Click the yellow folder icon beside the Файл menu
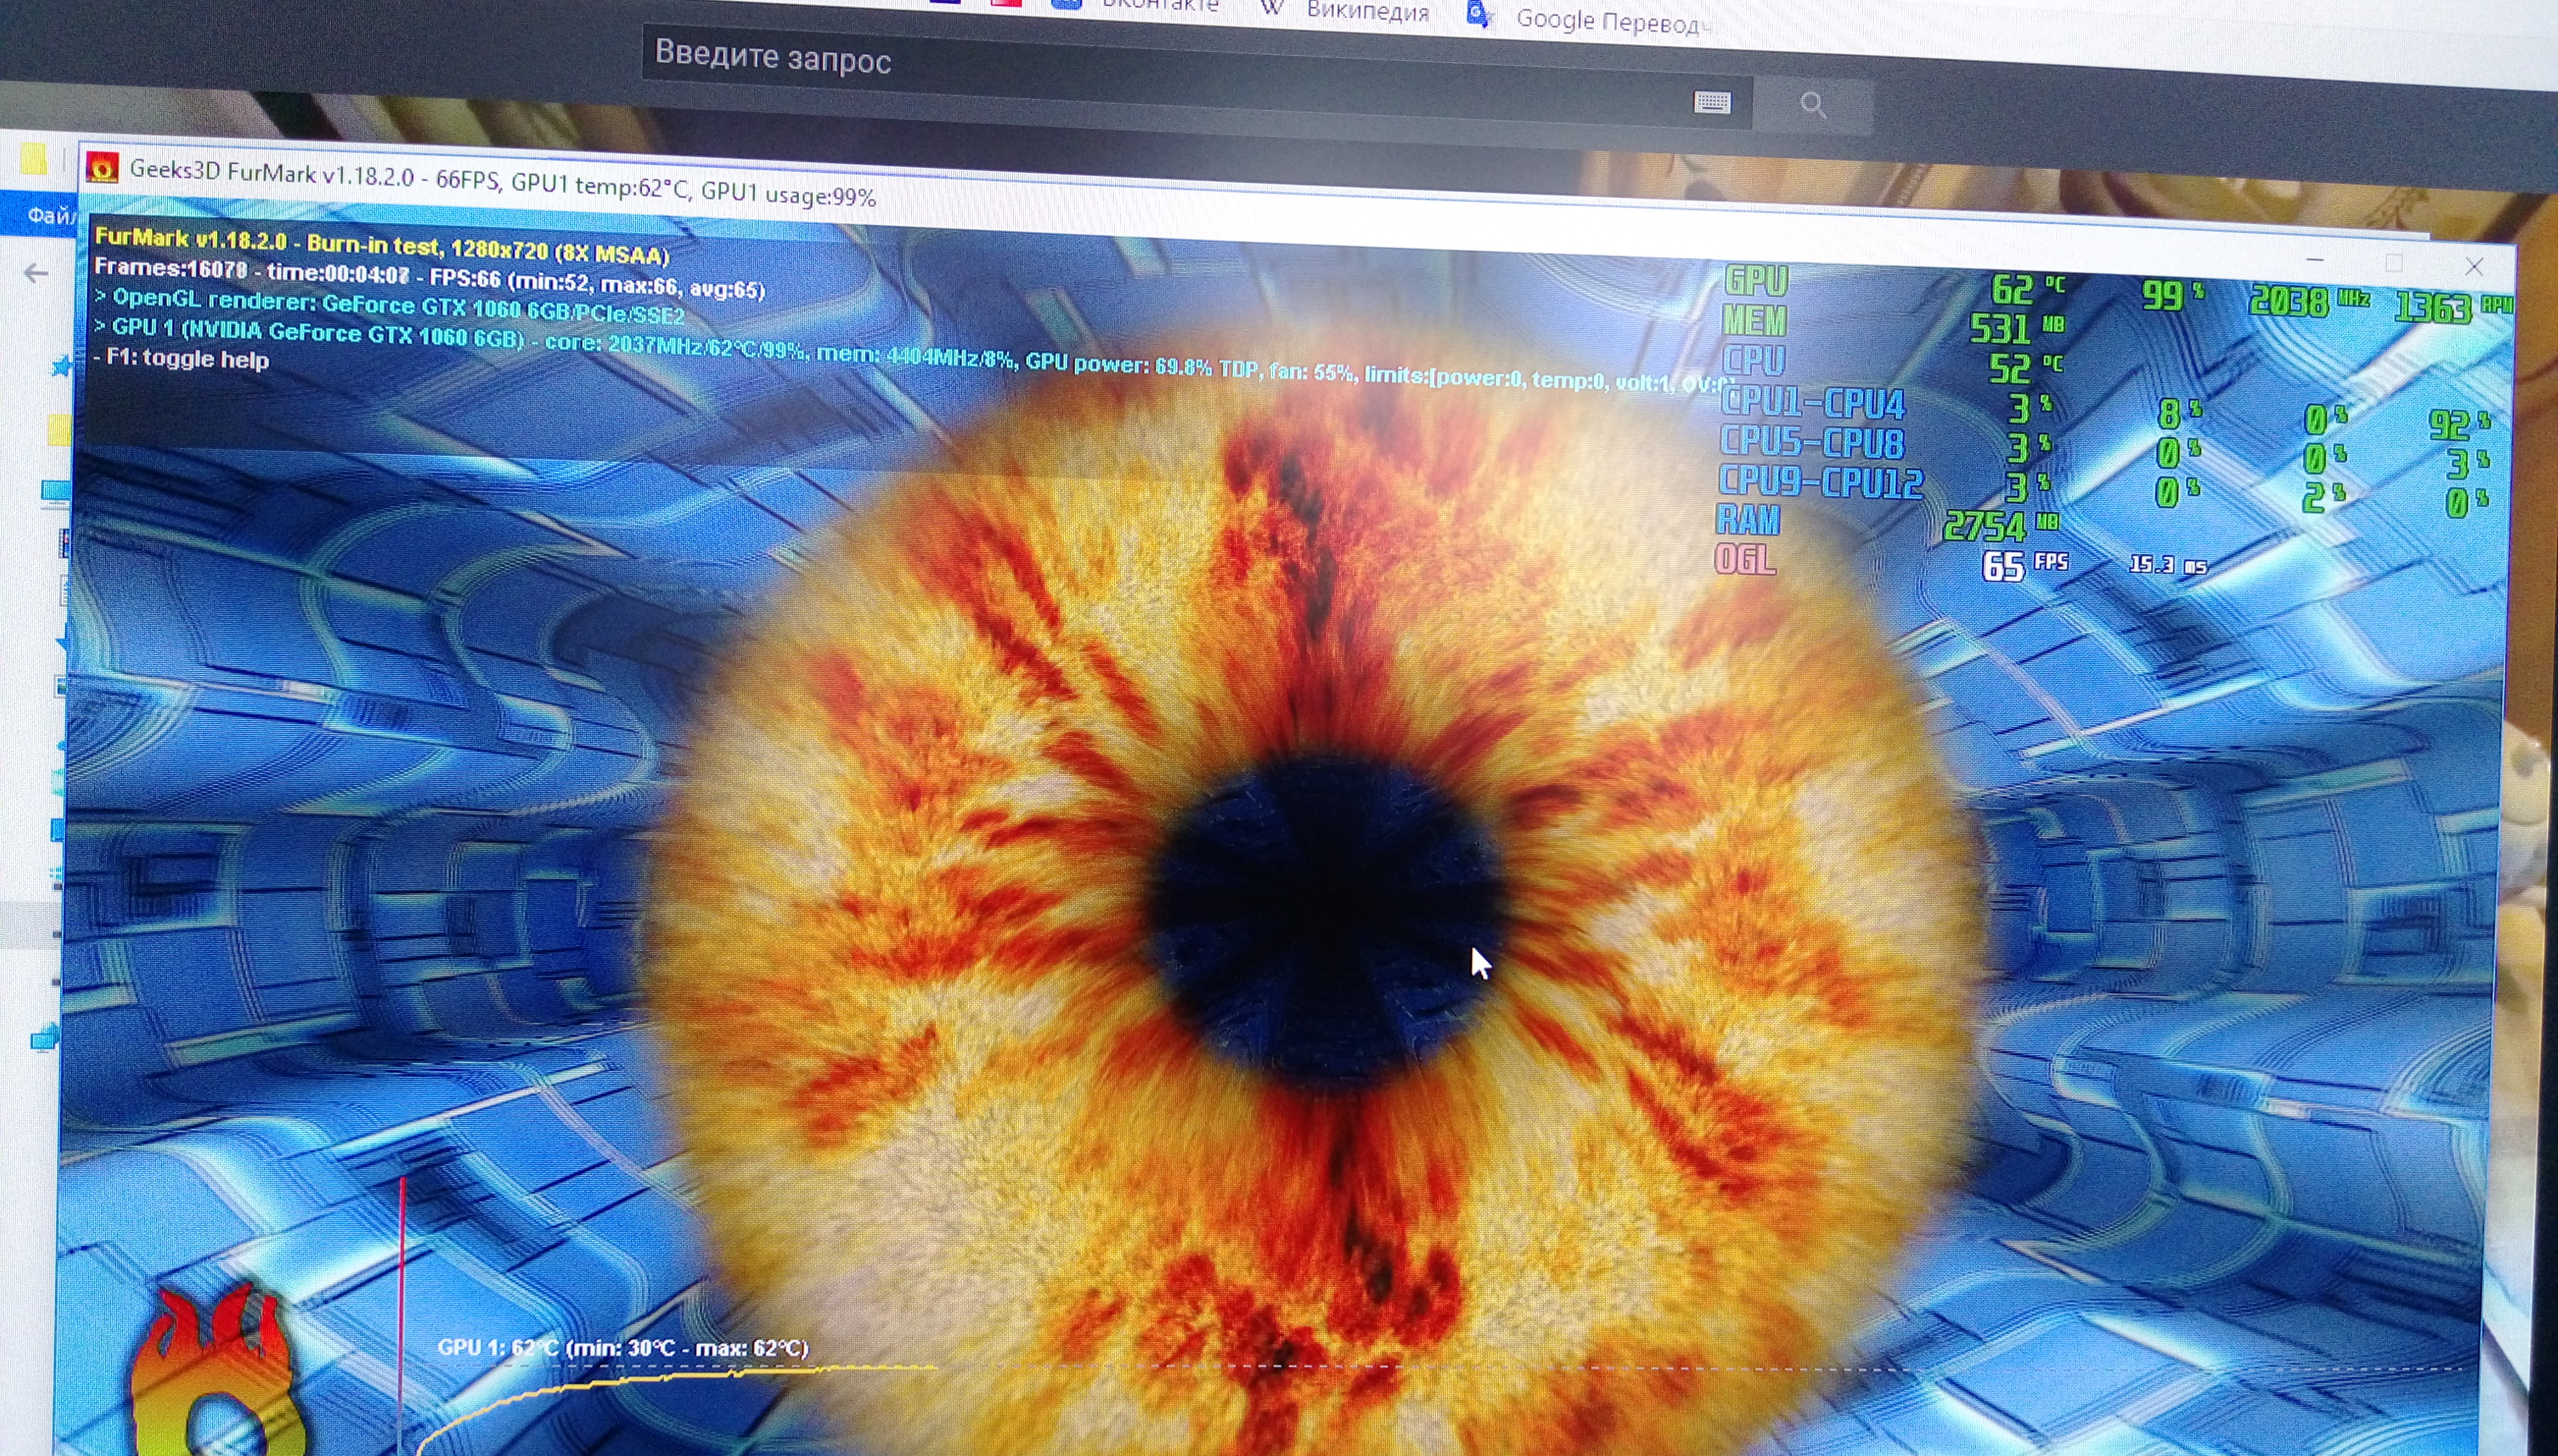Viewport: 2558px width, 1456px height. pyautogui.click(x=33, y=160)
